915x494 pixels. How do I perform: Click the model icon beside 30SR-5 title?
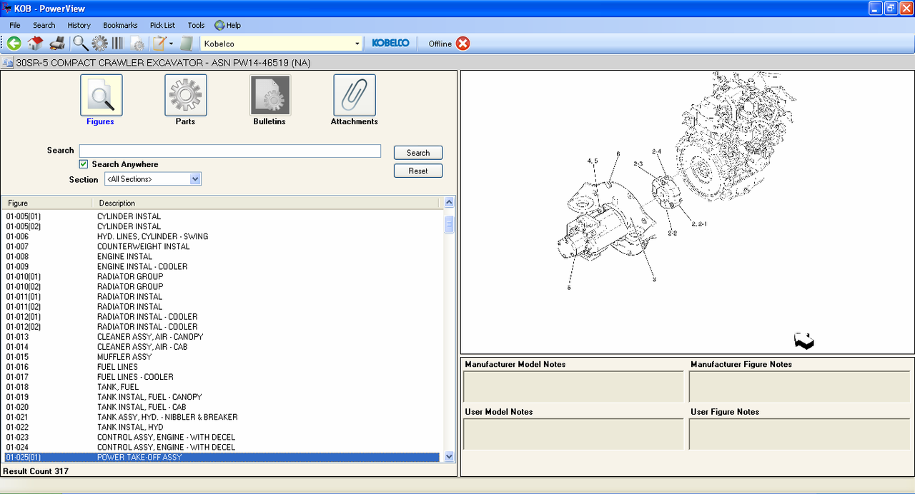click(x=8, y=63)
